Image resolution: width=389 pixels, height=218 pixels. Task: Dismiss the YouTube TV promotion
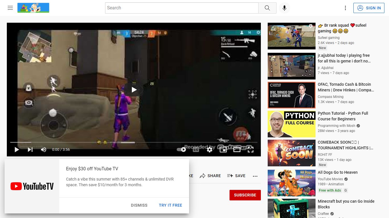[139, 205]
